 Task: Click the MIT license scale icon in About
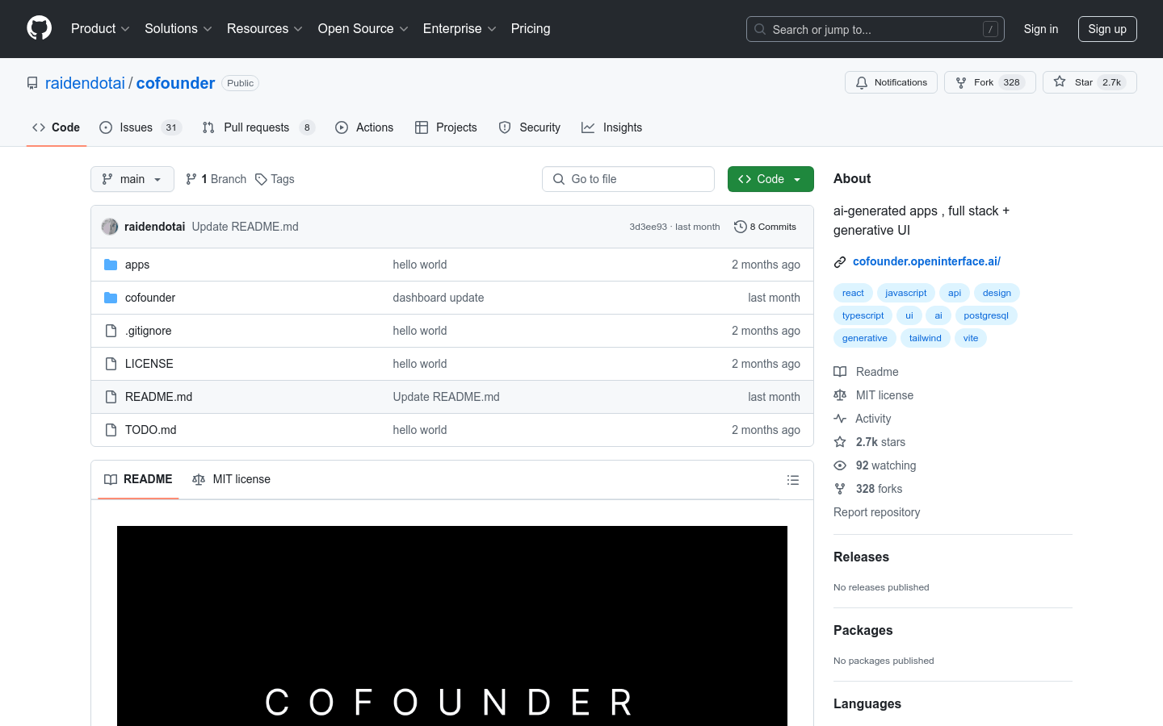click(840, 395)
